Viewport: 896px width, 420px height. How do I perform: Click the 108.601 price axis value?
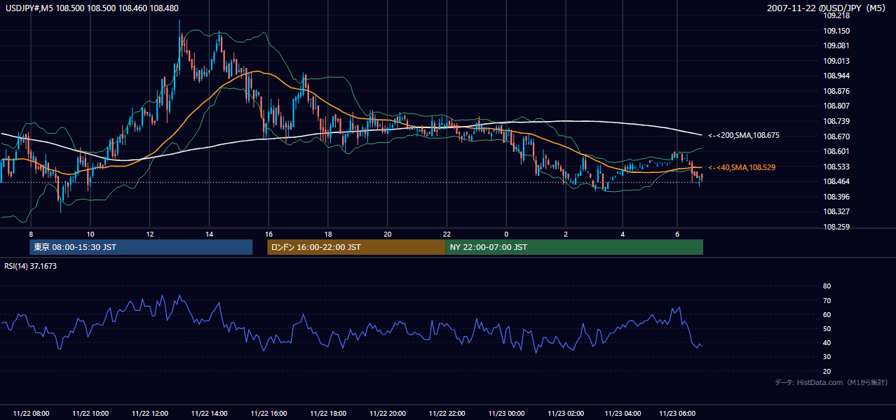tap(836, 151)
